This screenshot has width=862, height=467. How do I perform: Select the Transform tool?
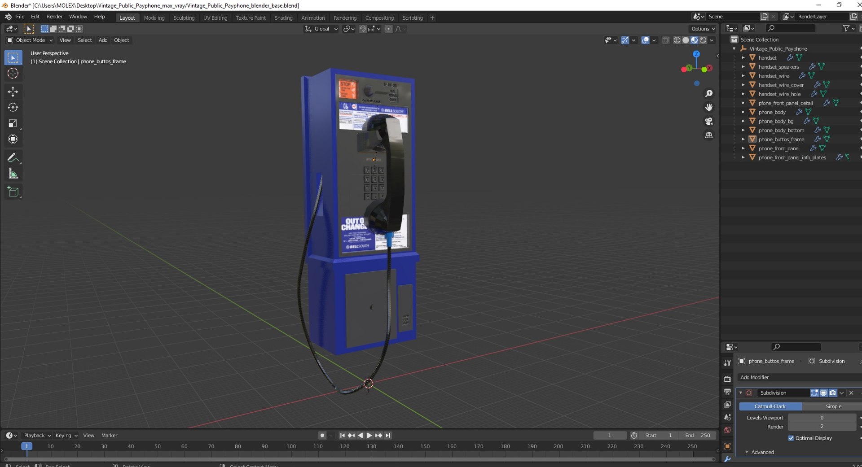coord(13,139)
